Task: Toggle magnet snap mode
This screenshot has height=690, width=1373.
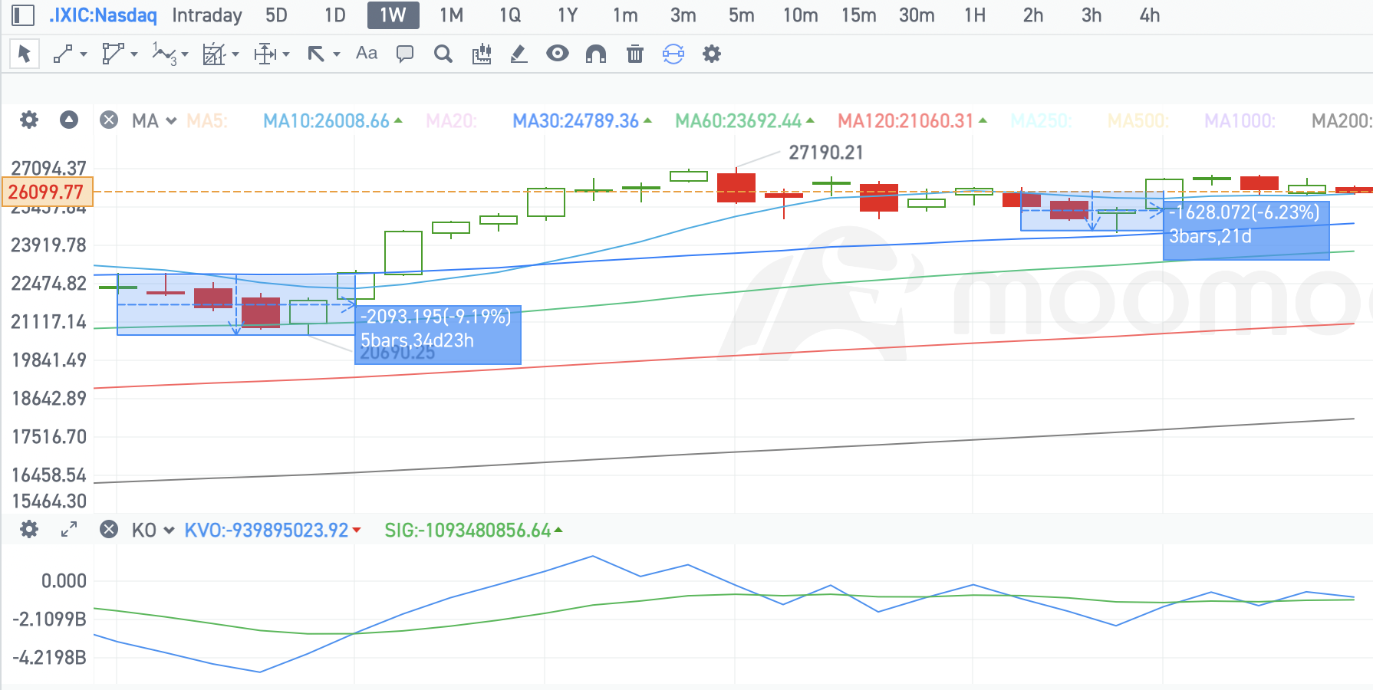Action: [x=596, y=54]
